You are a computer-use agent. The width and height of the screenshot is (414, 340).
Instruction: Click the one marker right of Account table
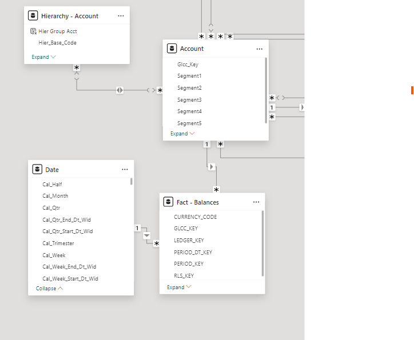(x=272, y=107)
